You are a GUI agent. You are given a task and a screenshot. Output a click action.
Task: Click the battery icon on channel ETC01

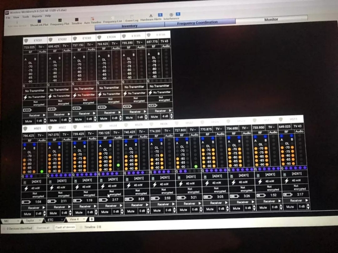pos(28,110)
